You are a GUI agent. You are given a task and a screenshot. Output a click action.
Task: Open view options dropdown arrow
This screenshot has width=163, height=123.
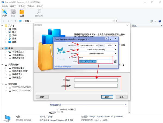coord(155,21)
